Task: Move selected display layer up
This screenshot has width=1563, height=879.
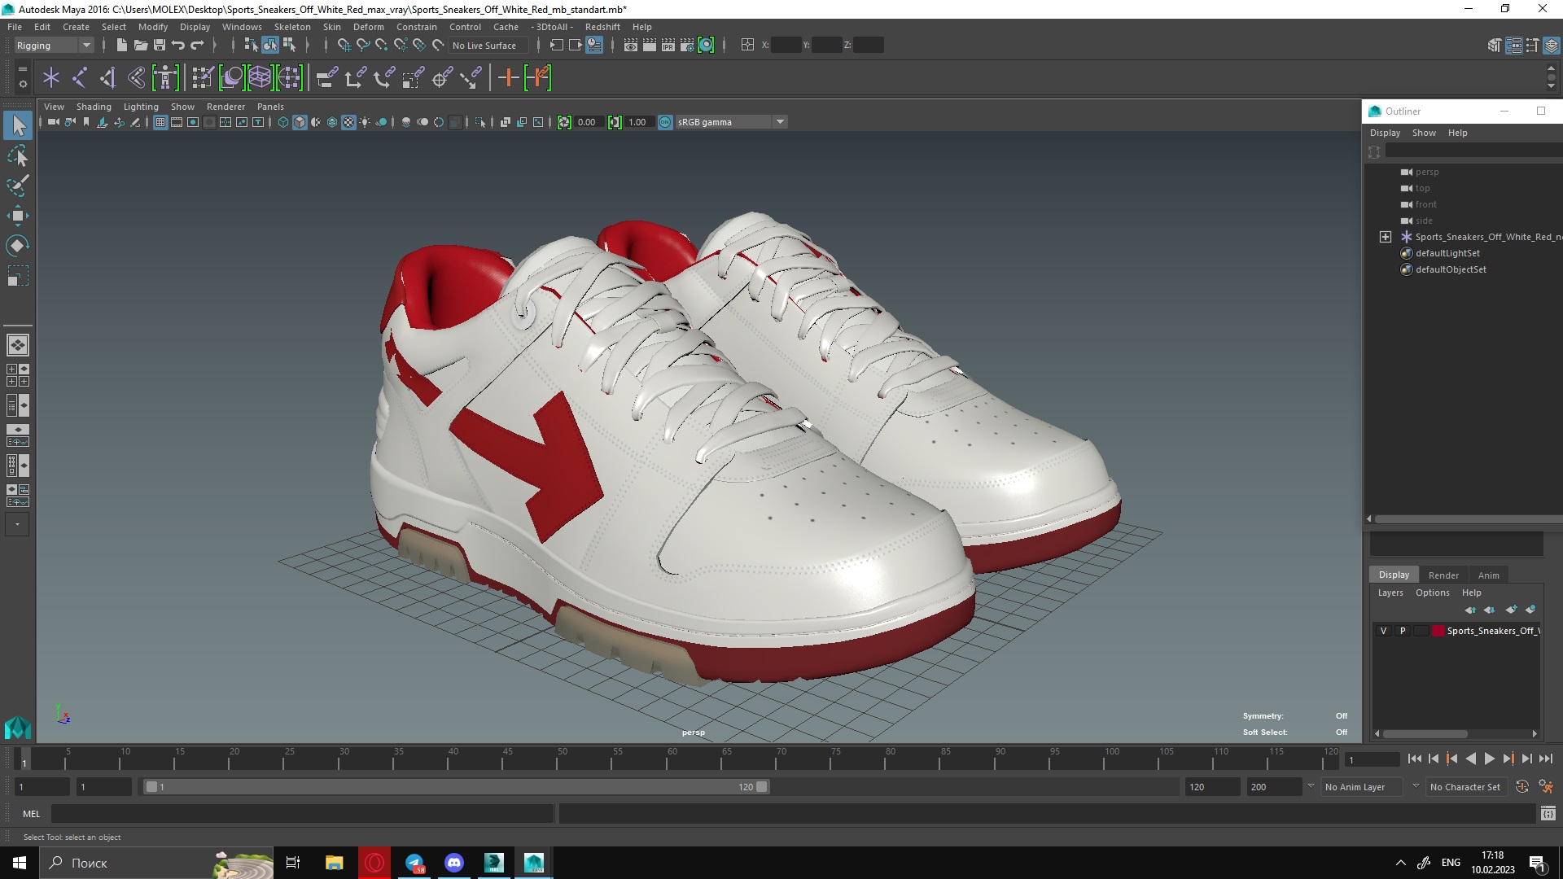Action: point(1470,610)
